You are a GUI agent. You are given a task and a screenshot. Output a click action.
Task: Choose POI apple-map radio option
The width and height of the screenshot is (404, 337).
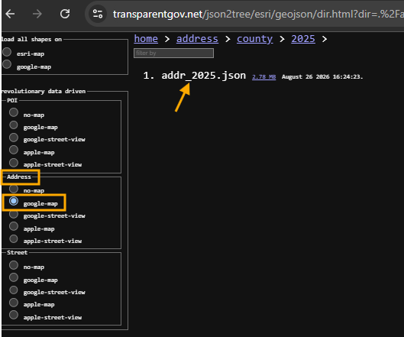pyautogui.click(x=14, y=150)
